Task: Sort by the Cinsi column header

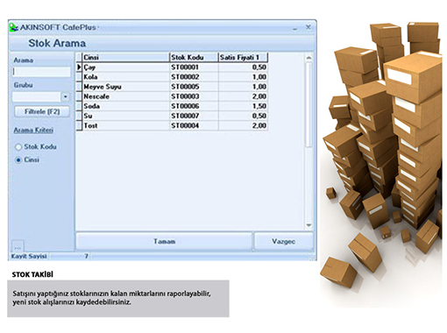Action: pyautogui.click(x=126, y=57)
